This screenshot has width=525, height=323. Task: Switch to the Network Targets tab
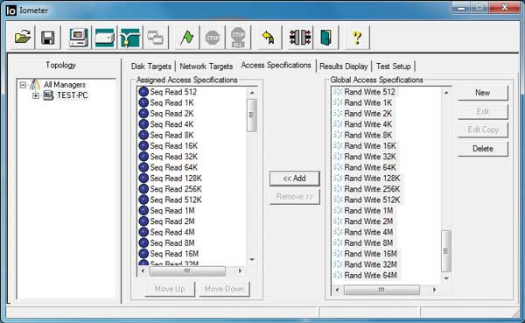click(x=206, y=67)
